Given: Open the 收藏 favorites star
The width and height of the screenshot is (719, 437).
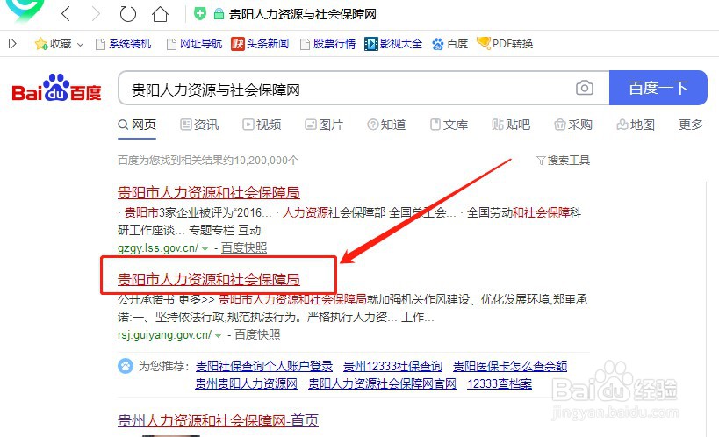Looking at the screenshot, I should click(53, 44).
